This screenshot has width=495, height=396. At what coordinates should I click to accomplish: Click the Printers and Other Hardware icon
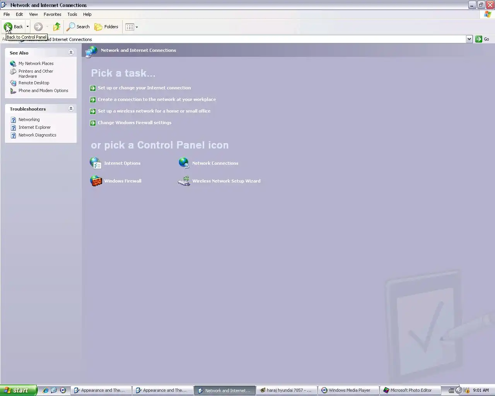(13, 72)
